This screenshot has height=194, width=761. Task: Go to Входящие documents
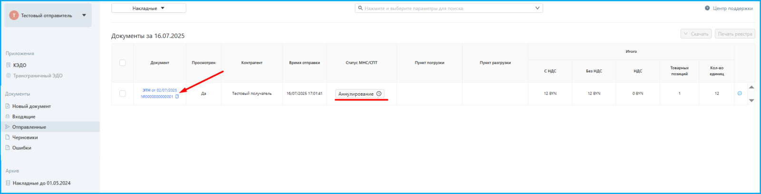pos(24,116)
